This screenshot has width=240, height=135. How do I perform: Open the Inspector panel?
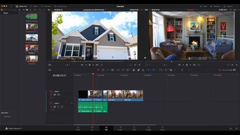(228, 6)
